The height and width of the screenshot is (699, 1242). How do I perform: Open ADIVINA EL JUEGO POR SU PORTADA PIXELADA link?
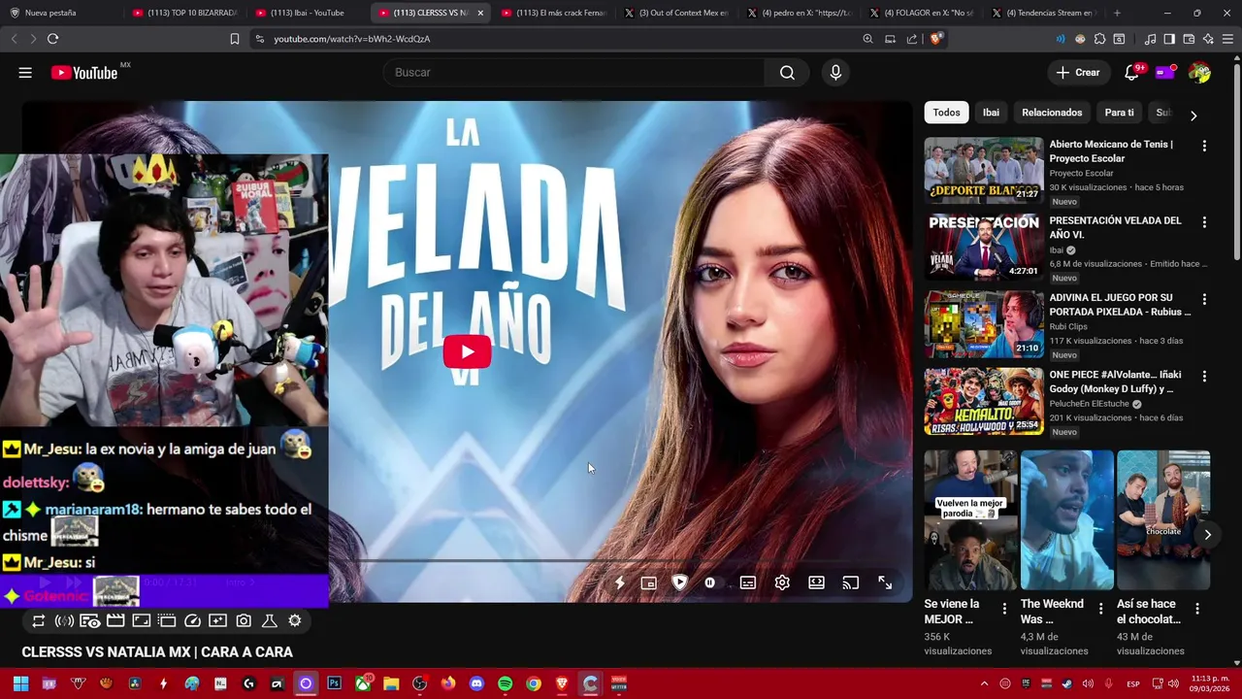(x=1120, y=305)
